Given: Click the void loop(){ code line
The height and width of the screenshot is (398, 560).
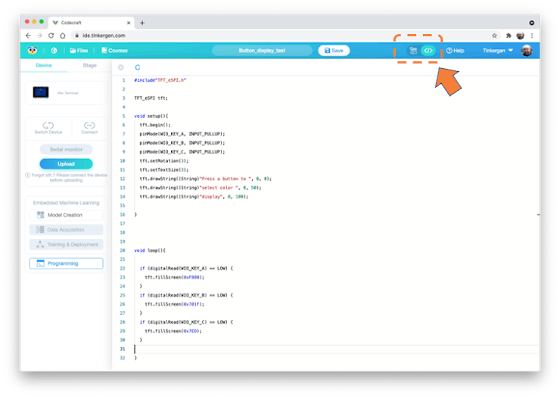Looking at the screenshot, I should (x=150, y=250).
